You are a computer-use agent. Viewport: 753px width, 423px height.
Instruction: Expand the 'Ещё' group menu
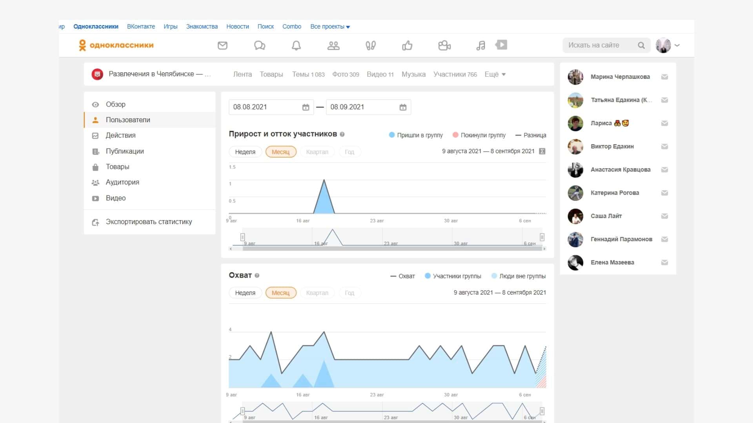click(495, 74)
